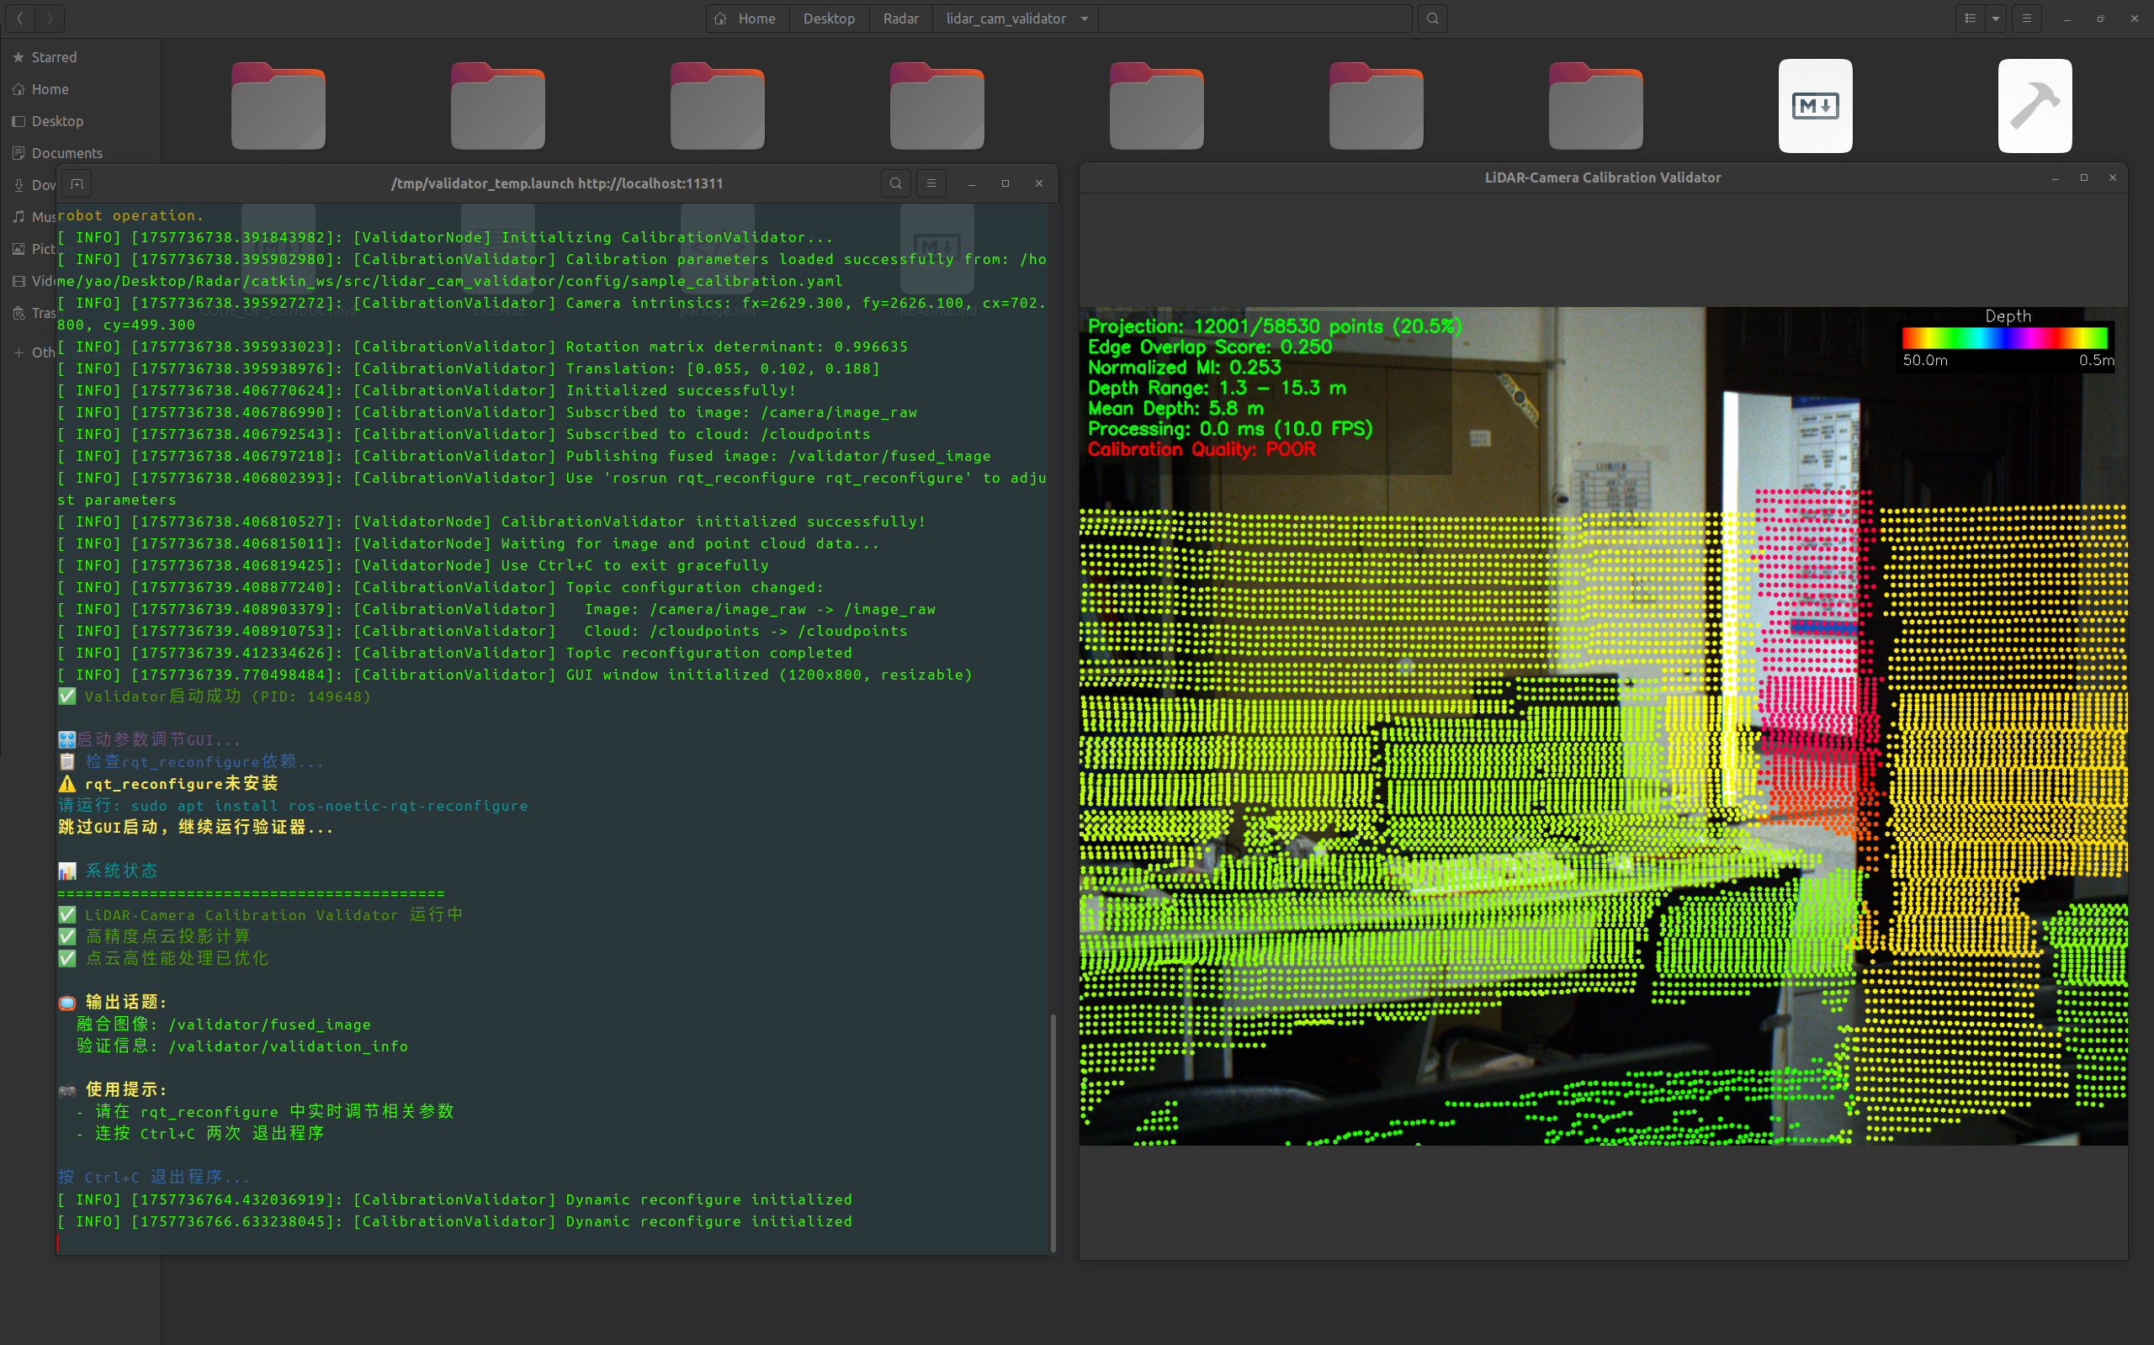The height and width of the screenshot is (1345, 2154).
Task: Click Radar in the path bar
Action: click(x=900, y=19)
